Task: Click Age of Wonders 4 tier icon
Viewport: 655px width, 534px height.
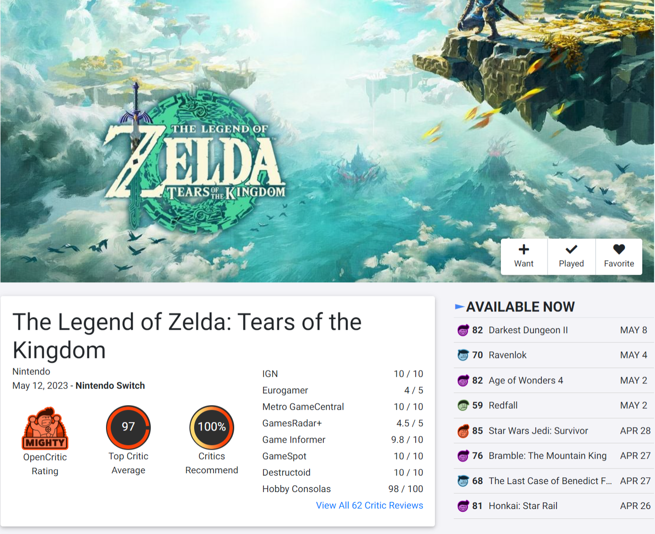Action: coord(463,381)
